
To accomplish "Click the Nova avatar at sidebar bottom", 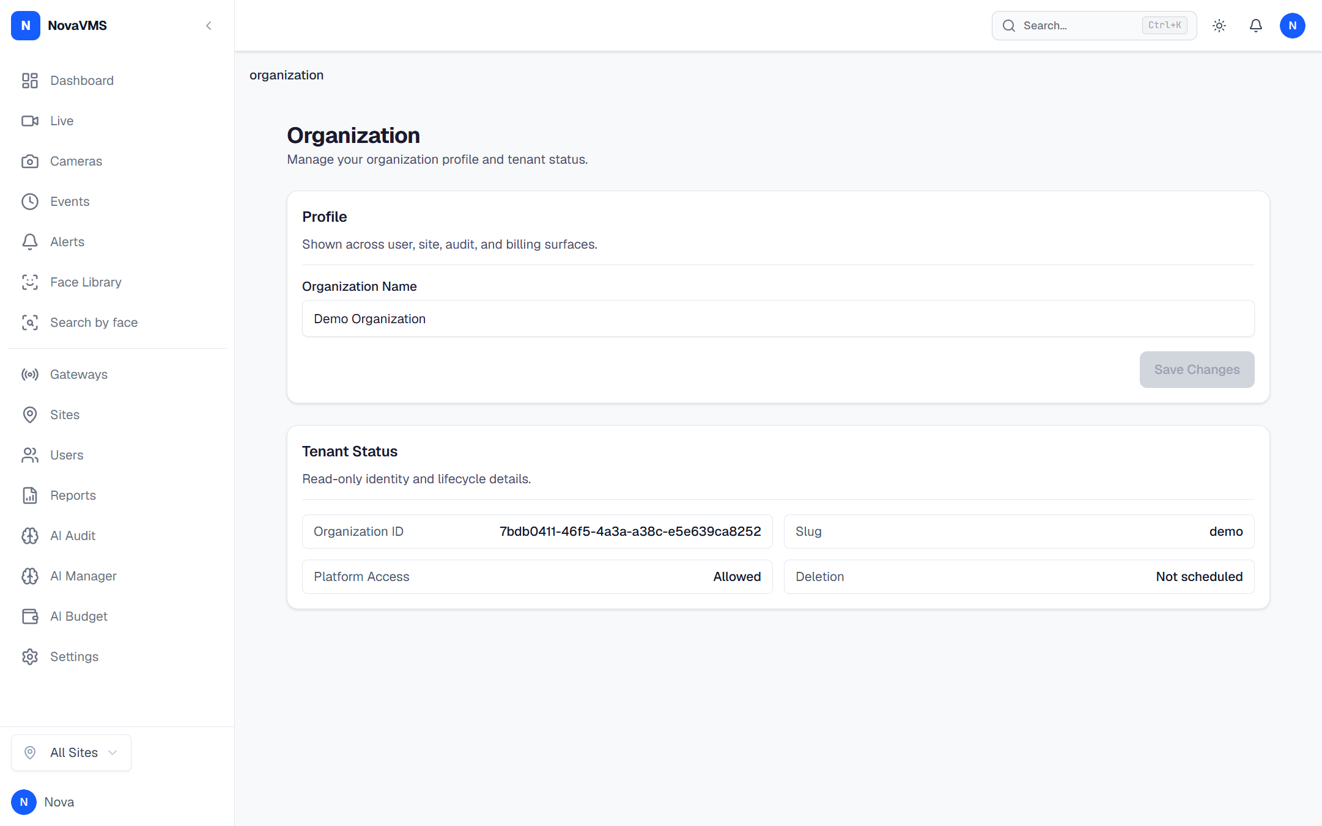I will (24, 802).
